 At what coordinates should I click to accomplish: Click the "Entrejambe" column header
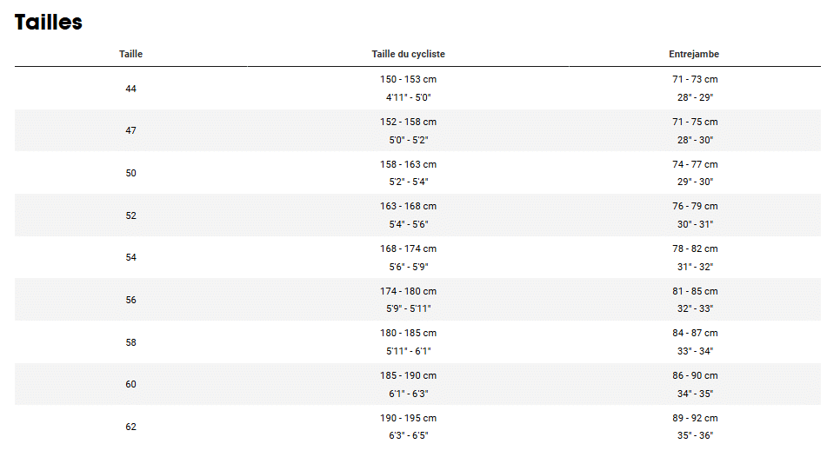coord(694,54)
